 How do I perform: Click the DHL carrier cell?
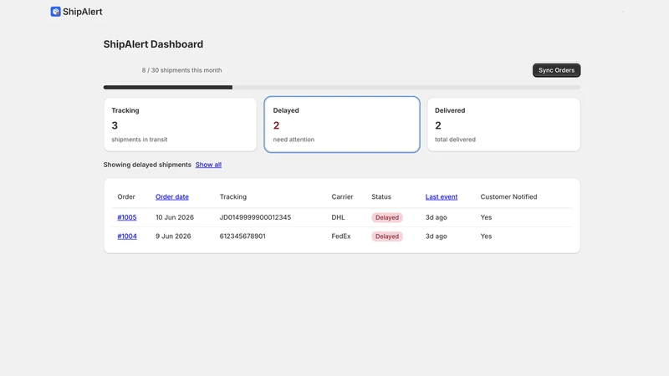[x=338, y=217]
